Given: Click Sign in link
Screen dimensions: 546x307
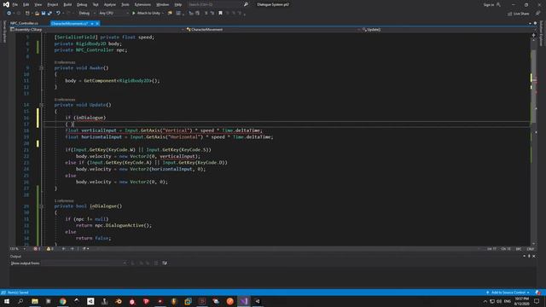Looking at the screenshot, I should tap(489, 5).
